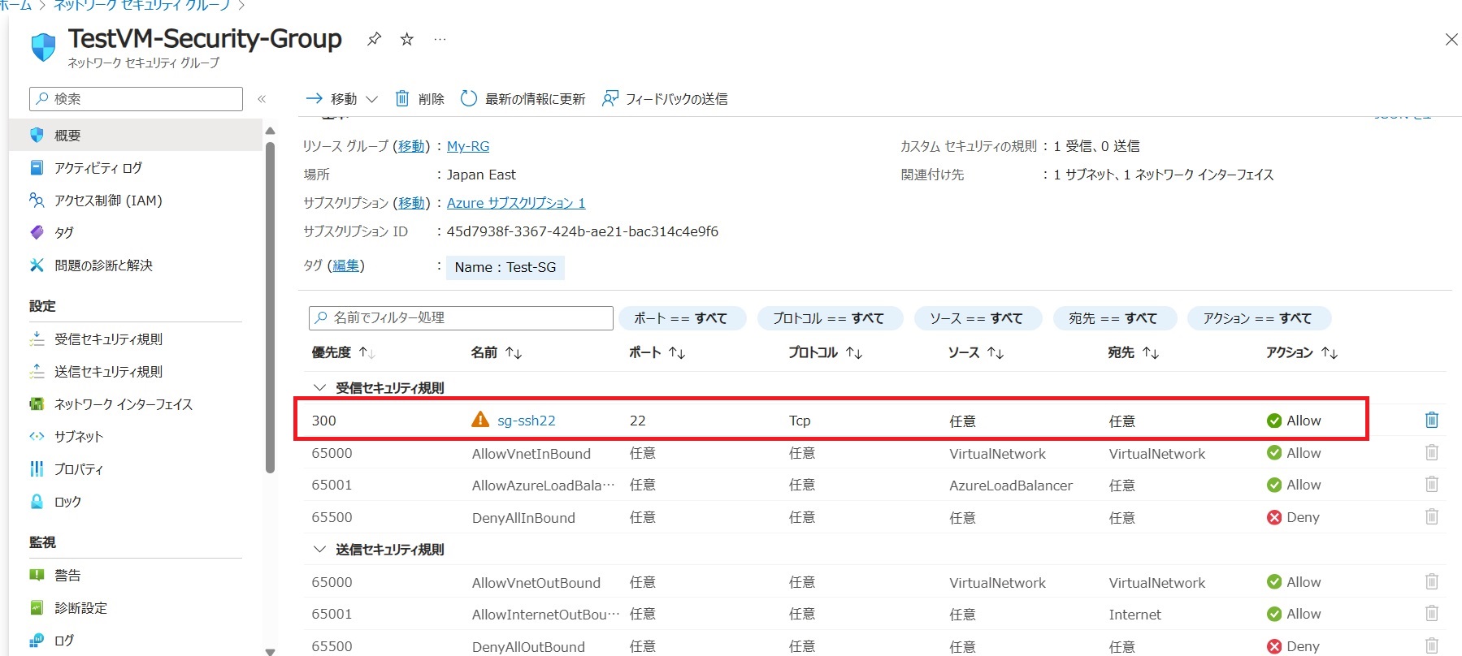Open フィードバックの送信 from the toolbar
The width and height of the screenshot is (1462, 656).
665,99
